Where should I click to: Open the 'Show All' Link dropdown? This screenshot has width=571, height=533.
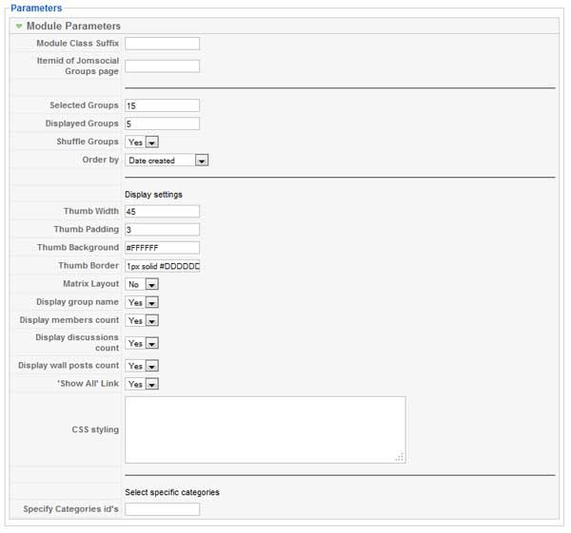[x=142, y=384]
